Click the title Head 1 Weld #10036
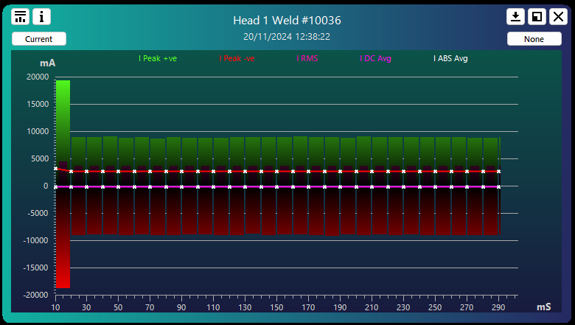This screenshot has height=325, width=575. (287, 20)
